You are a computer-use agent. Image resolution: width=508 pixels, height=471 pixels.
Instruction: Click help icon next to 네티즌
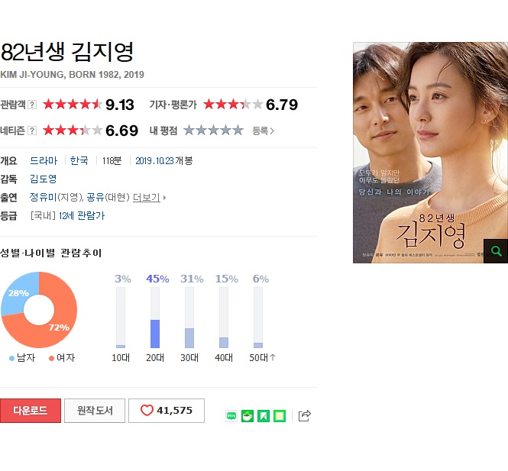32,131
